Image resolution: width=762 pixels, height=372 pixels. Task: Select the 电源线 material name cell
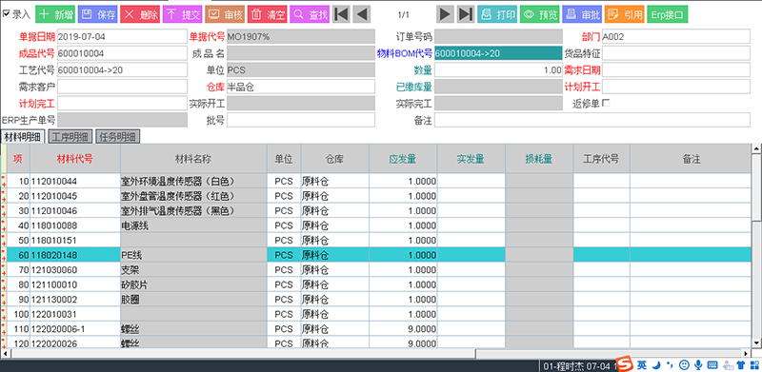[193, 225]
